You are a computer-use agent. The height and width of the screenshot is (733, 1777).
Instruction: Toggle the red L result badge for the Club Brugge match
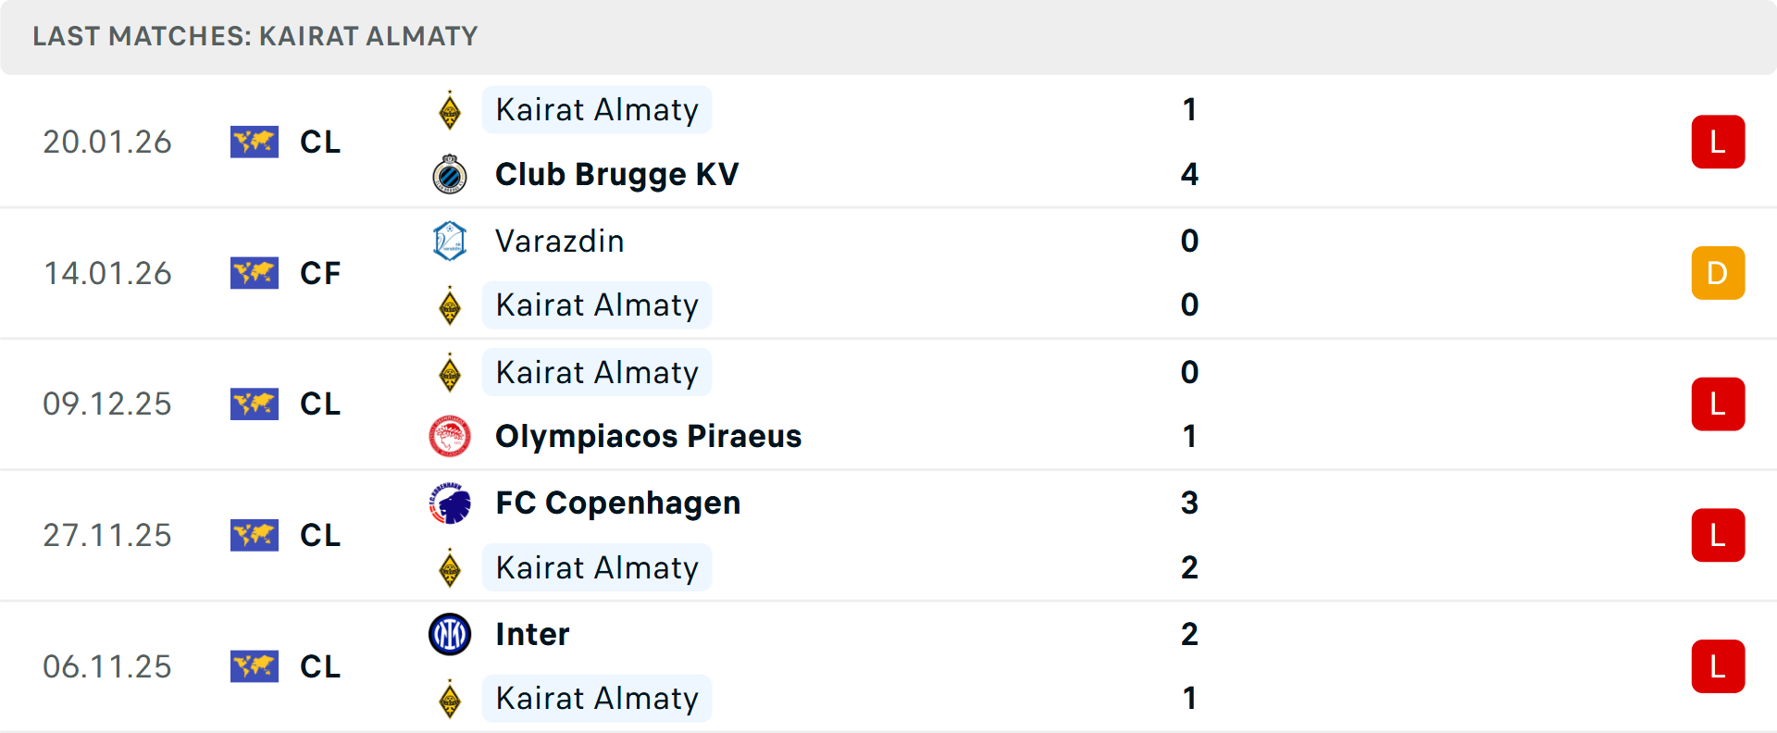point(1719,142)
